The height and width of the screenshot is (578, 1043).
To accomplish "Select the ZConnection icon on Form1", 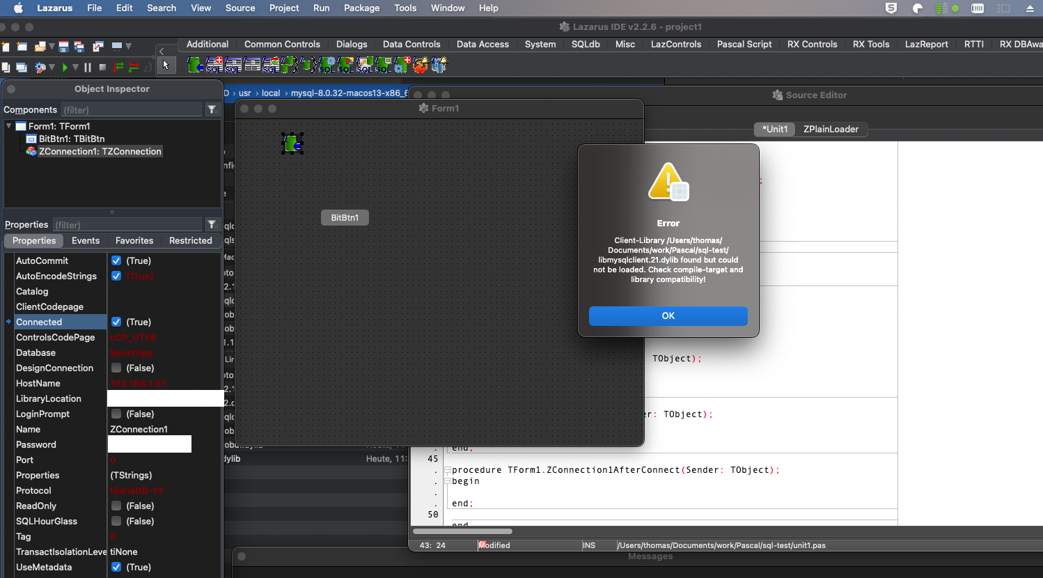I will point(292,143).
